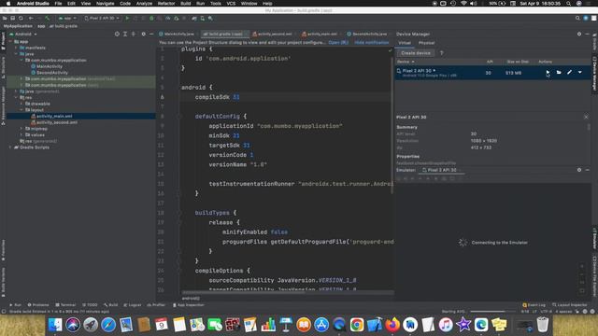Open Device Manager help question mark
The image size is (598, 336).
pyautogui.click(x=442, y=53)
